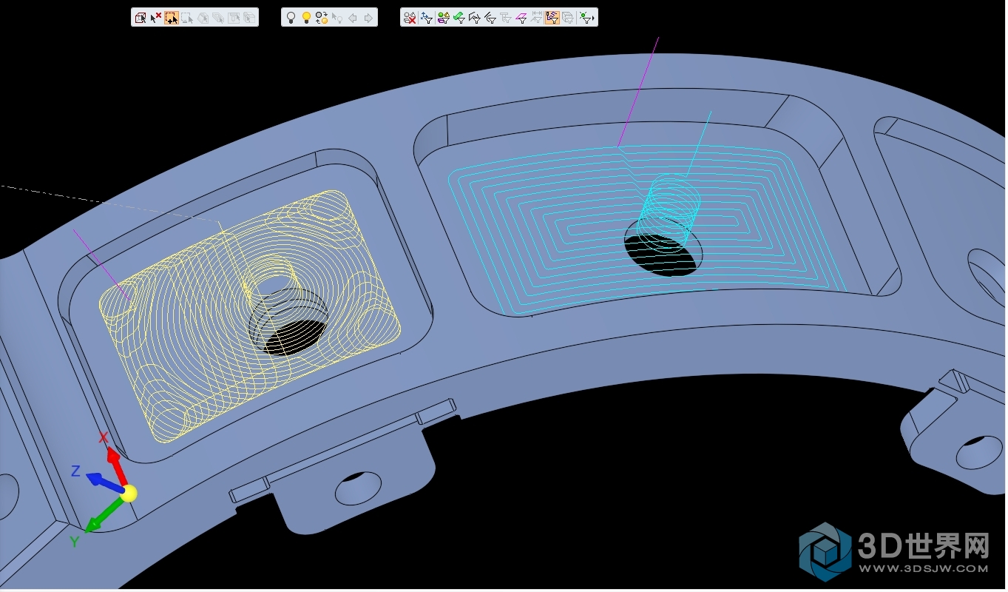Toggle the colored shapes entity filter
Screen dimensions: 1008x592
444,18
